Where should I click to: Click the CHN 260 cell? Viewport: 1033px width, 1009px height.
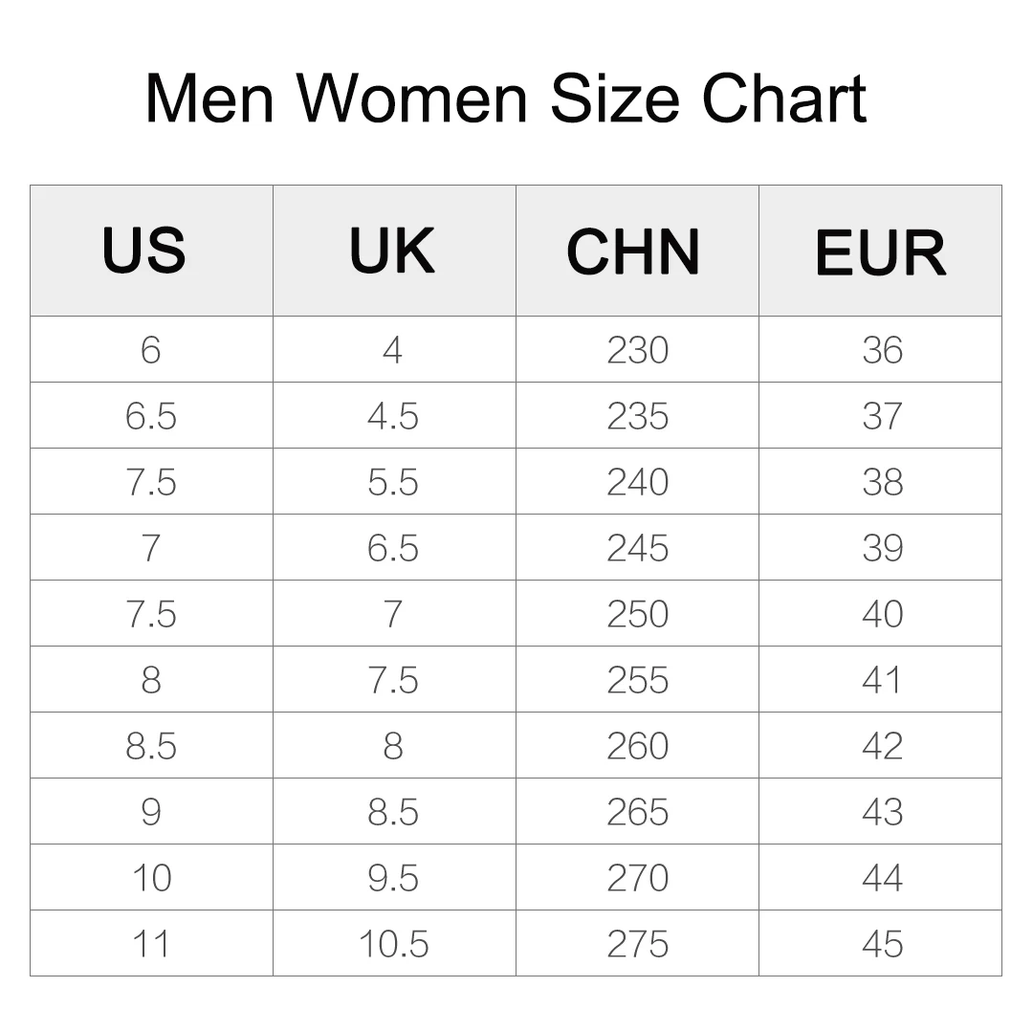point(637,746)
